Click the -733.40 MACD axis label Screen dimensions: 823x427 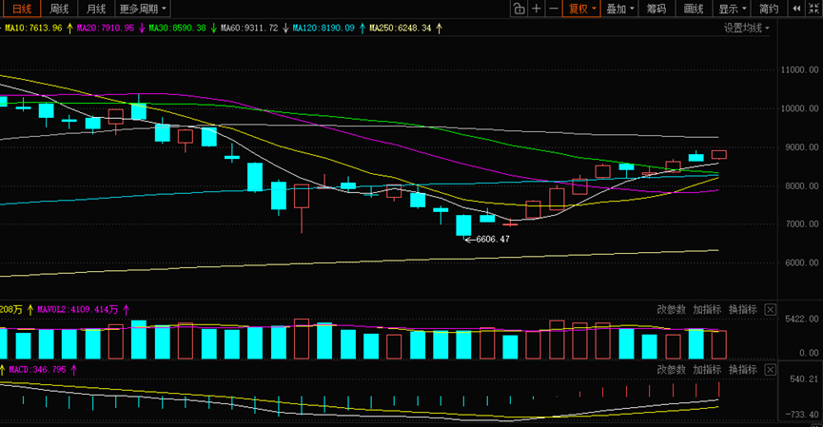(801, 415)
